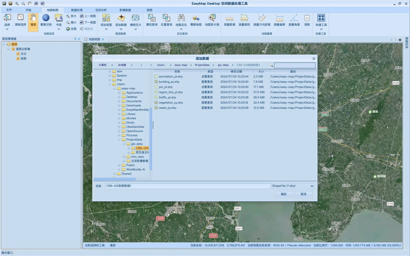Click the folder tree vertical scrollbar
410x256 pixels.
pos(151,138)
